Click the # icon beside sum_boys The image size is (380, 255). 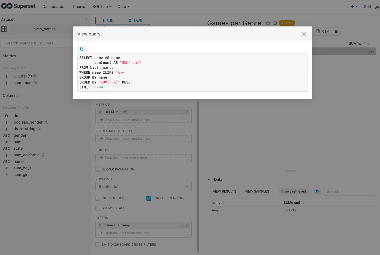tap(7, 168)
